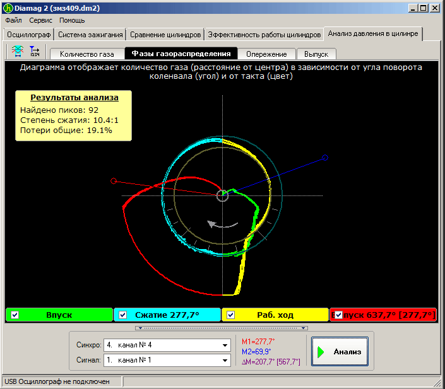Toggle the Впуск stroke checkbox

tap(15, 315)
